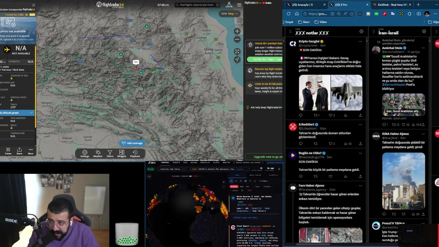
Task: Toggle split screen in browser
Action: 418,14
